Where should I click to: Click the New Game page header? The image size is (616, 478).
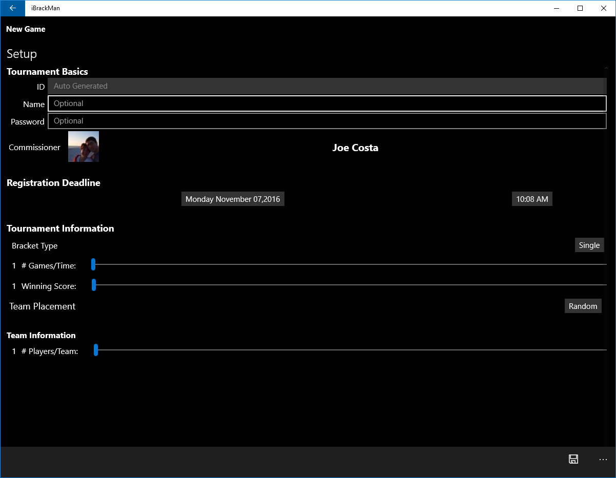click(x=26, y=29)
